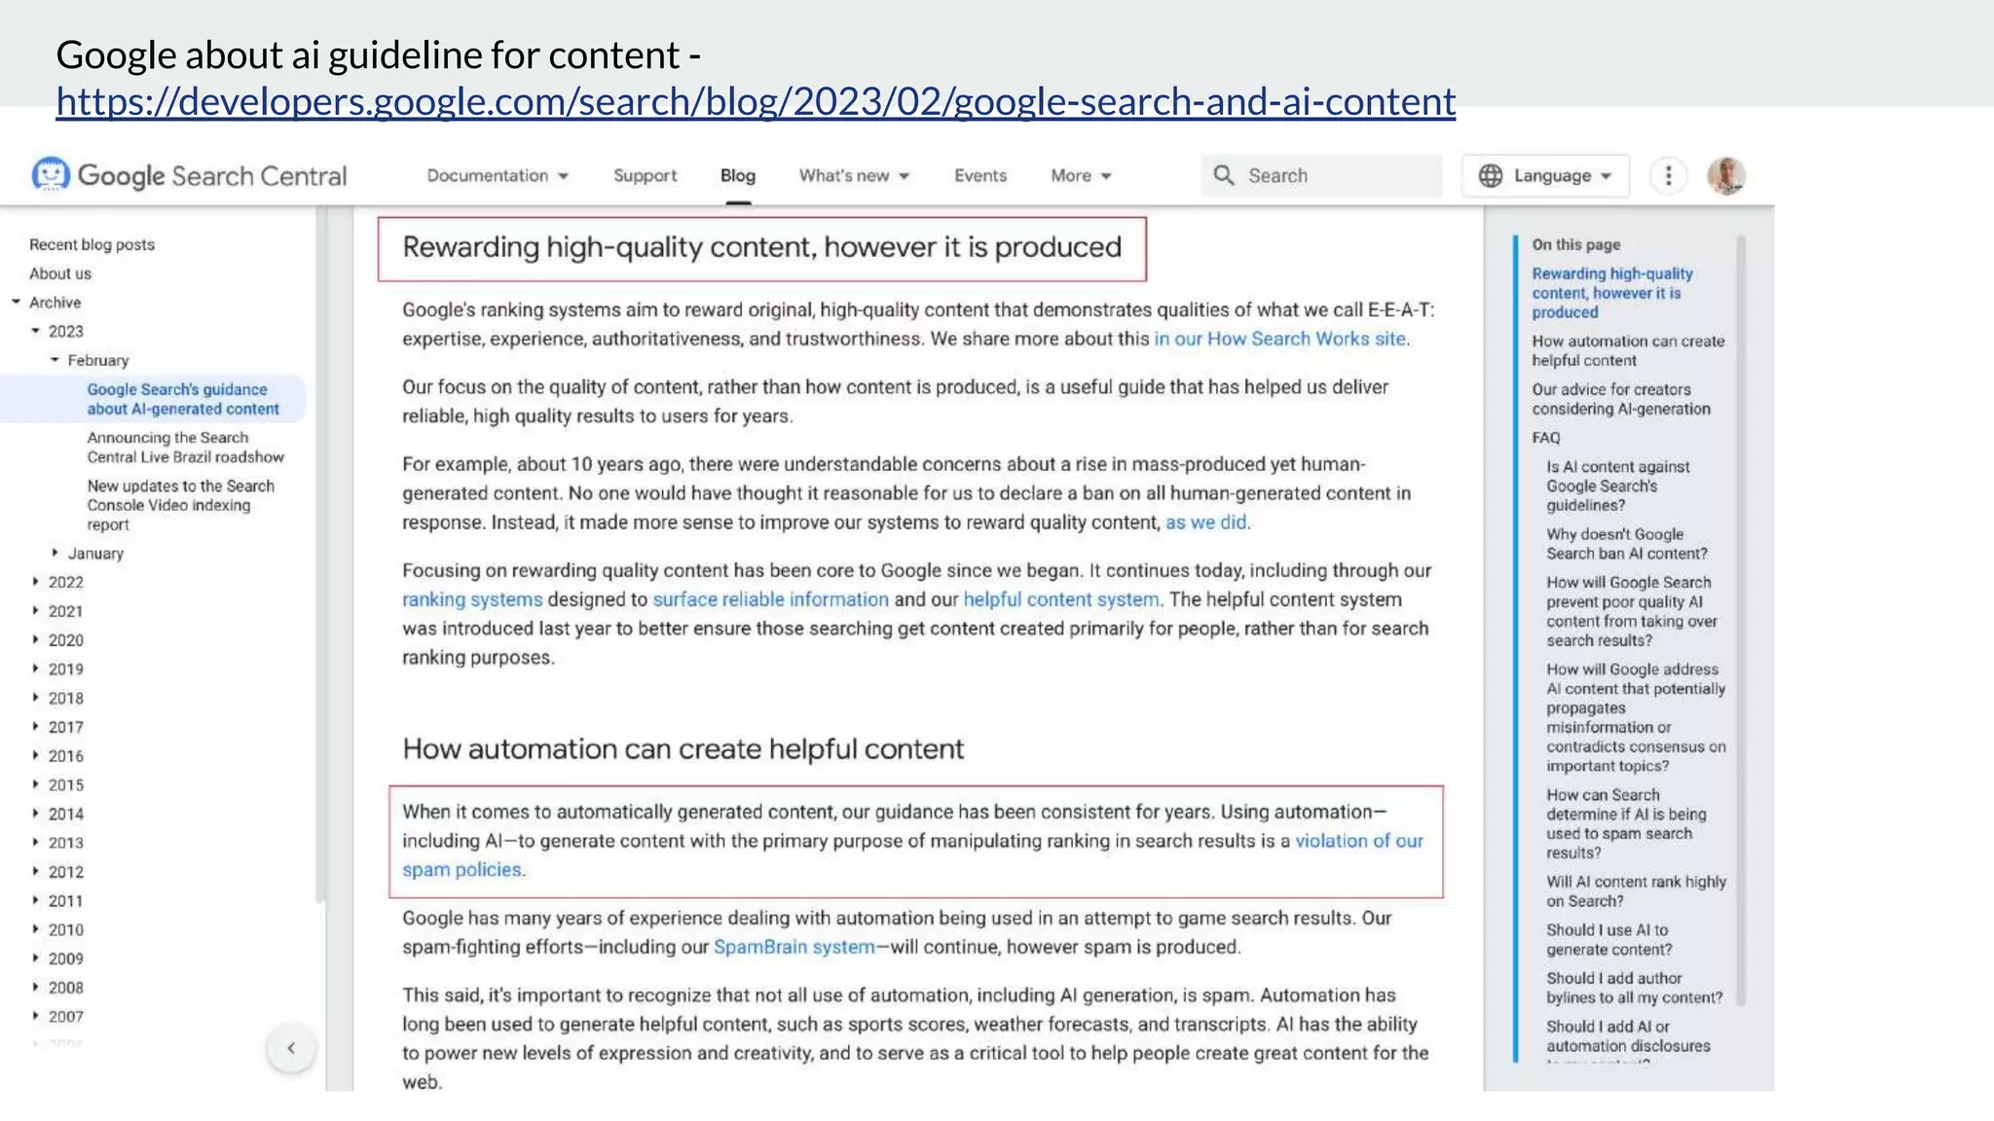The height and width of the screenshot is (1121, 1994).
Task: Open the Events tab
Action: pos(980,175)
